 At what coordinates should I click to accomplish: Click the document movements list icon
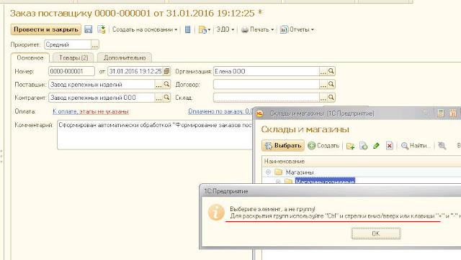pyautogui.click(x=188, y=29)
